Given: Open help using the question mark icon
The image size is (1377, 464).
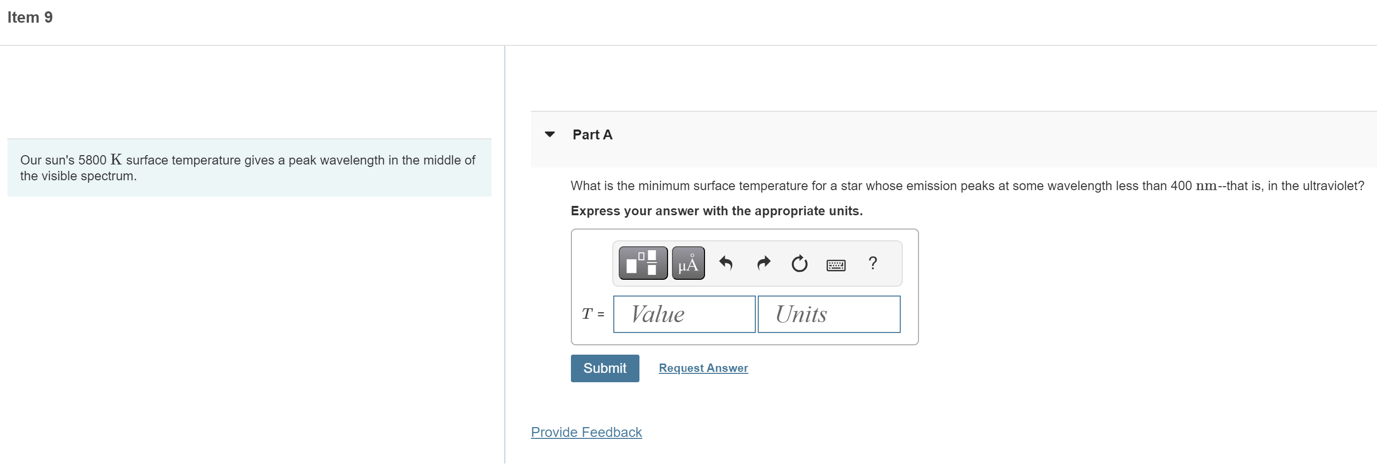Looking at the screenshot, I should point(872,263).
